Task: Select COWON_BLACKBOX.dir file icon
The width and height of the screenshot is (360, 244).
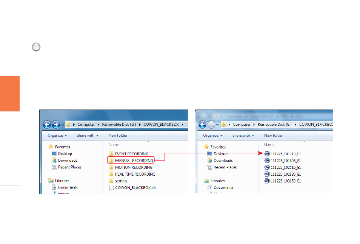Action: coord(111,187)
